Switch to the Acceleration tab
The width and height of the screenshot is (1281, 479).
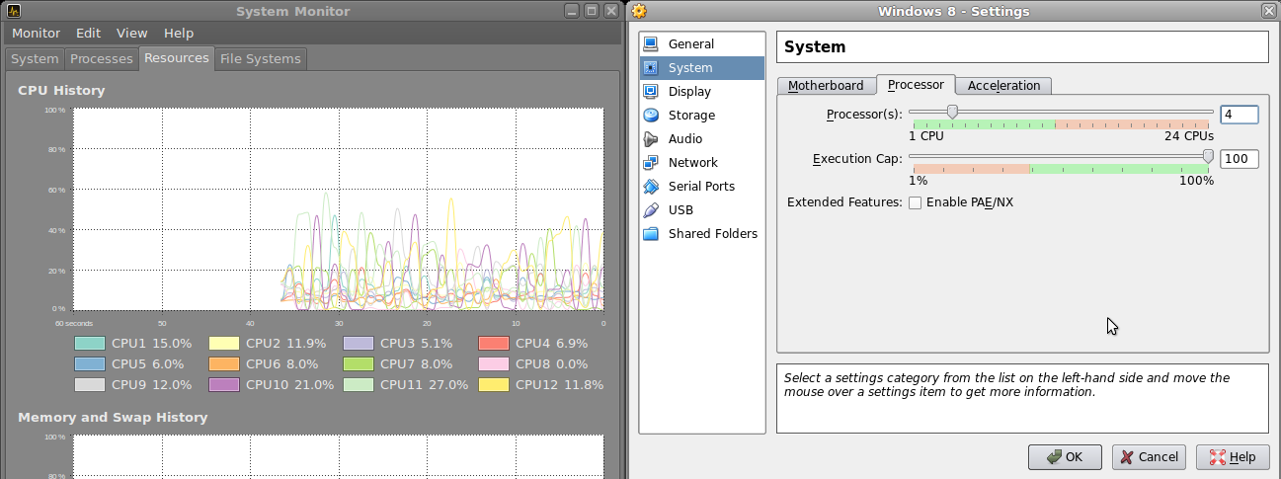(1003, 86)
